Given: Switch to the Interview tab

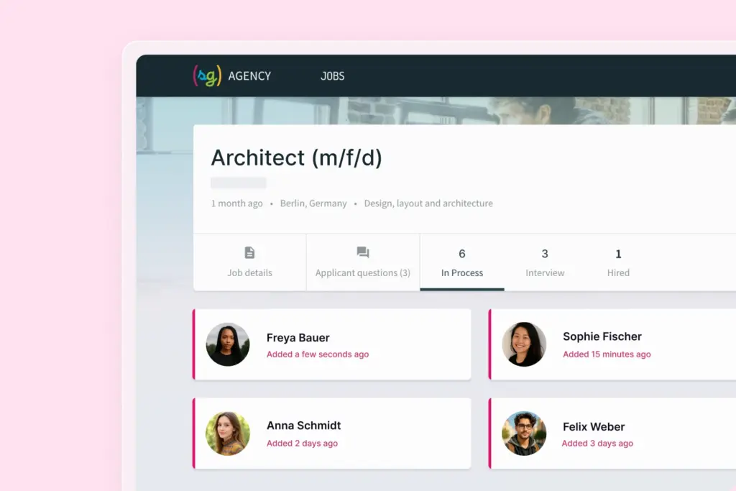Looking at the screenshot, I should 545,263.
